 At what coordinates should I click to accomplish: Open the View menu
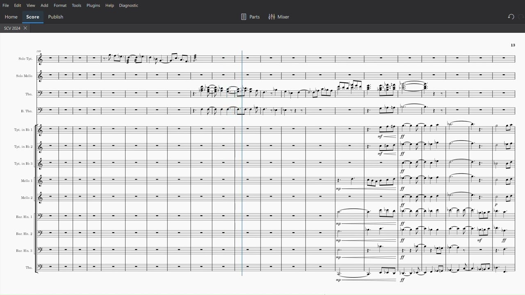tap(31, 5)
